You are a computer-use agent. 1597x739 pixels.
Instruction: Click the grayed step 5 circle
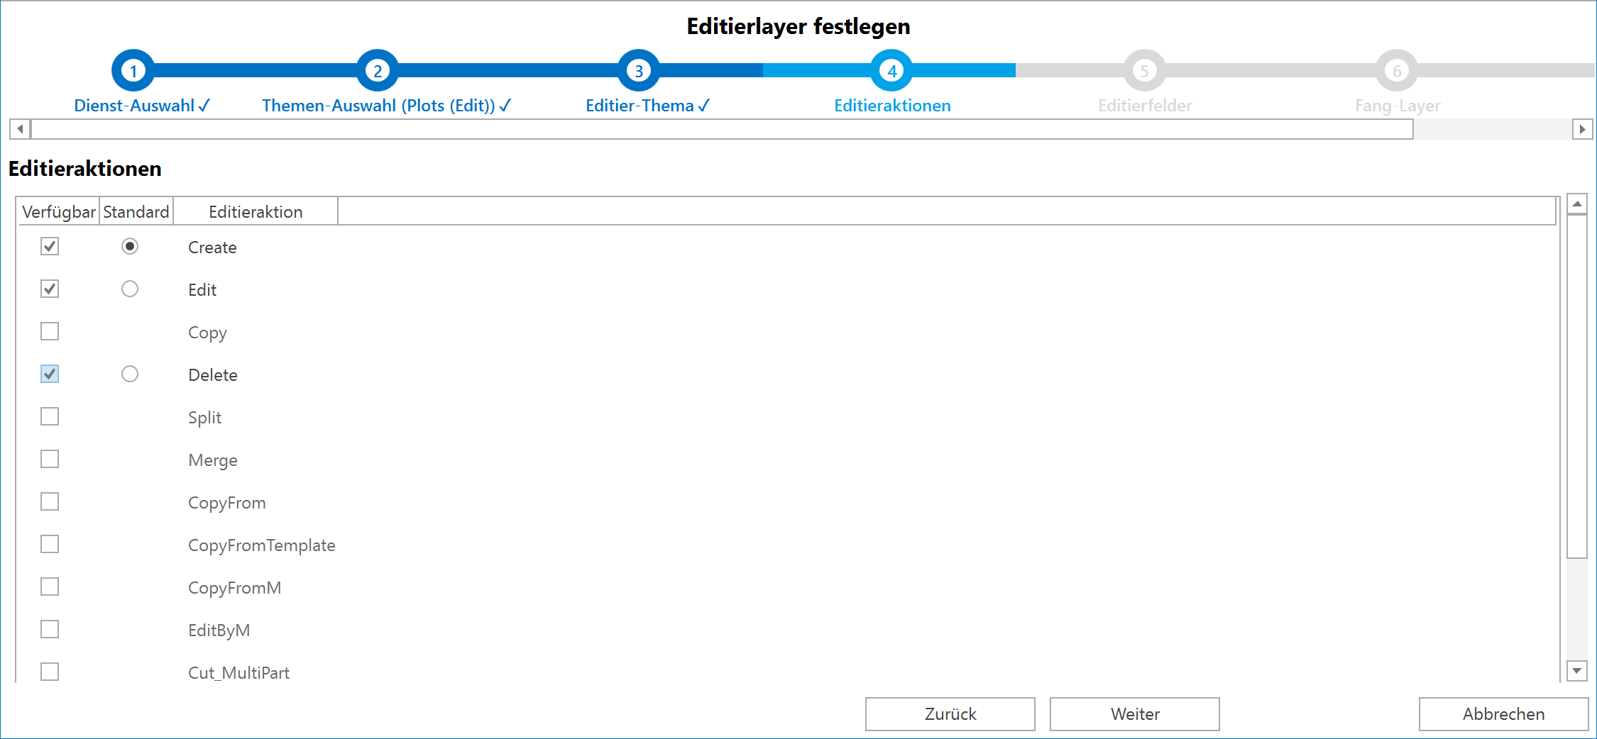click(1144, 70)
